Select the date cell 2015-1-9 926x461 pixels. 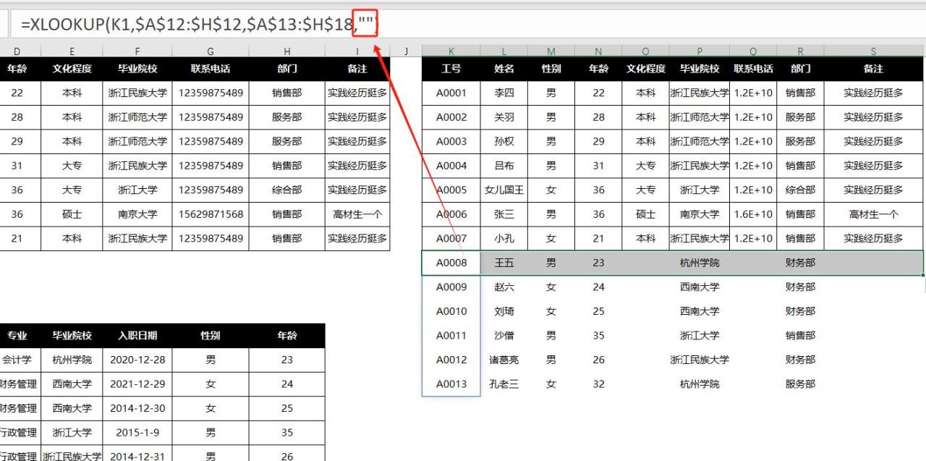137,433
